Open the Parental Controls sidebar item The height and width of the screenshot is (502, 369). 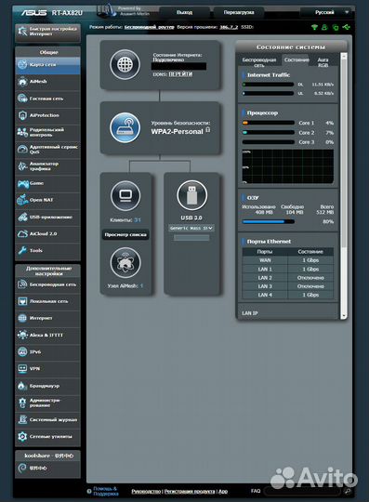click(47, 133)
